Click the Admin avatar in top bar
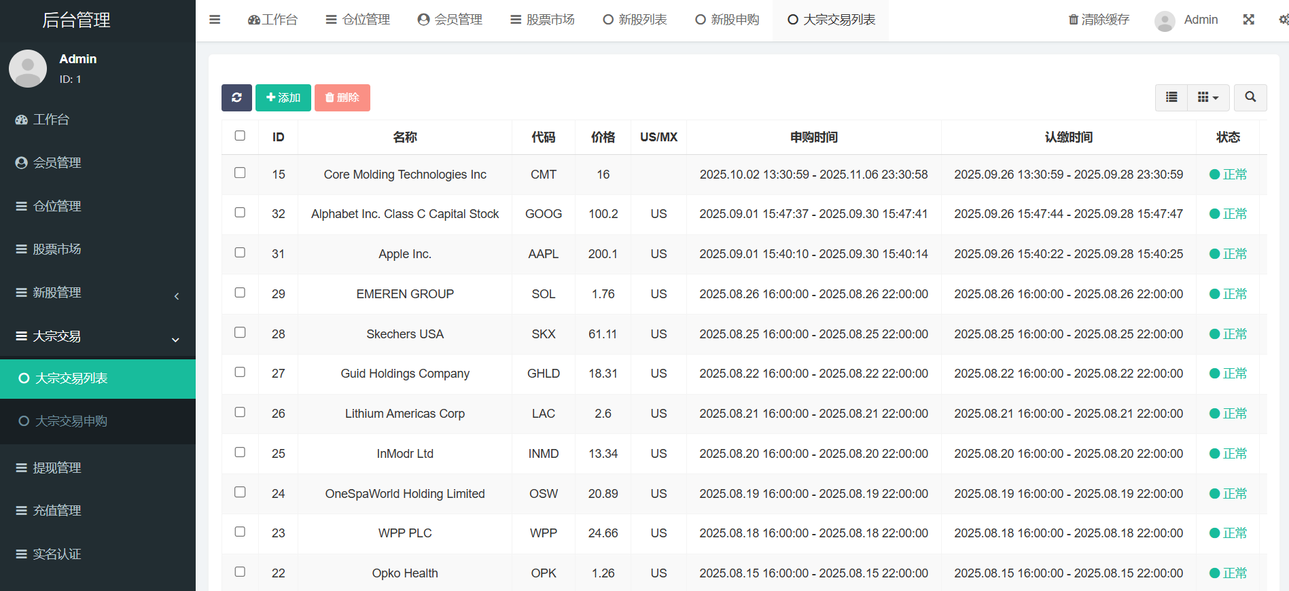 [x=1165, y=20]
